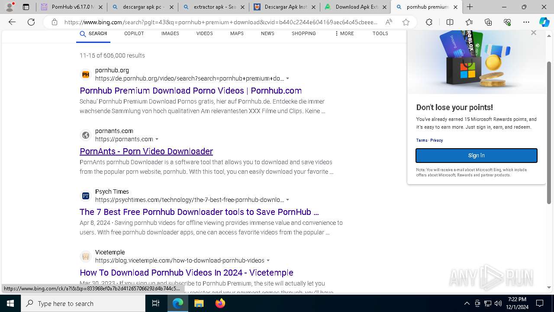Open Settings and more ellipsis
The image size is (554, 312).
526,22
